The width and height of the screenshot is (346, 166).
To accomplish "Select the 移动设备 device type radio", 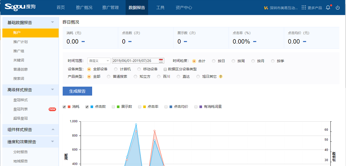I will tap(139, 69).
